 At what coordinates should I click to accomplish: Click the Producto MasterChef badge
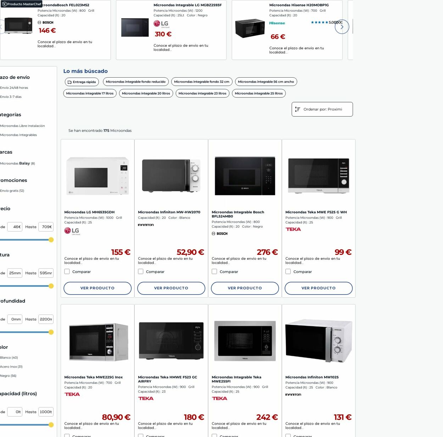[x=21, y=4]
